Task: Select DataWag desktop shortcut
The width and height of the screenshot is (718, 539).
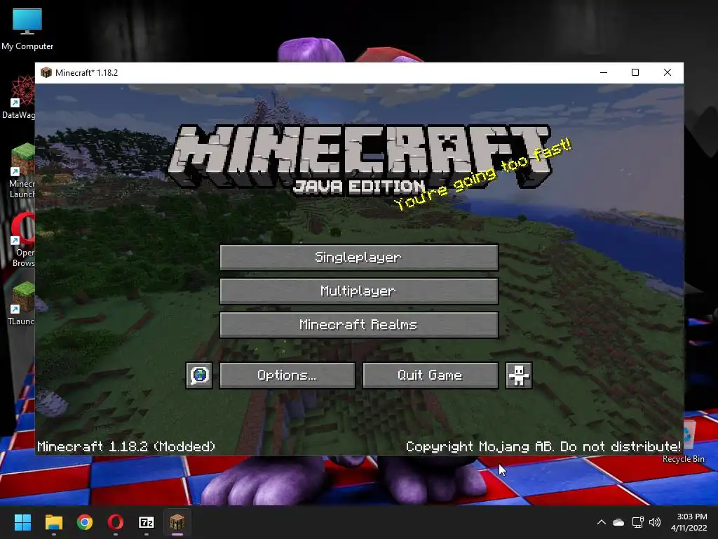Action: tap(18, 97)
